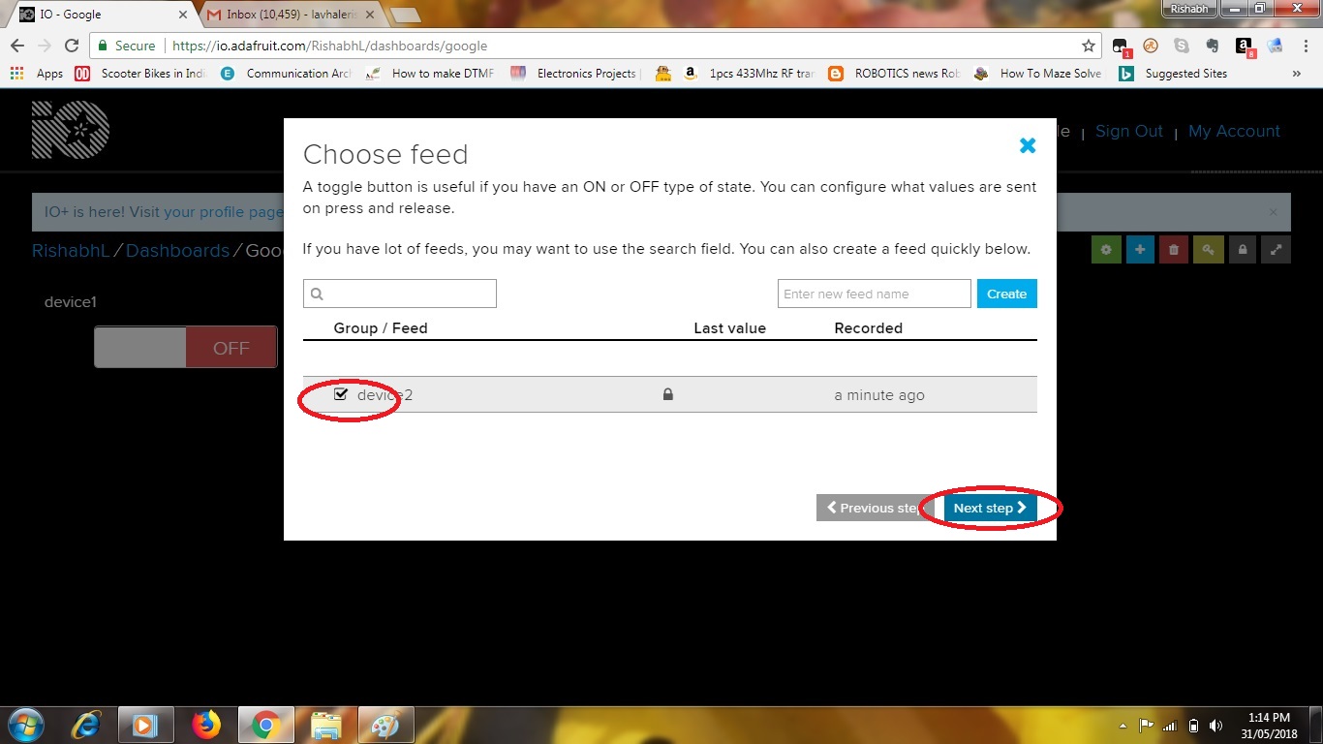The height and width of the screenshot is (744, 1323).
Task: Open the Suggested Sites bookmark
Action: point(1174,74)
